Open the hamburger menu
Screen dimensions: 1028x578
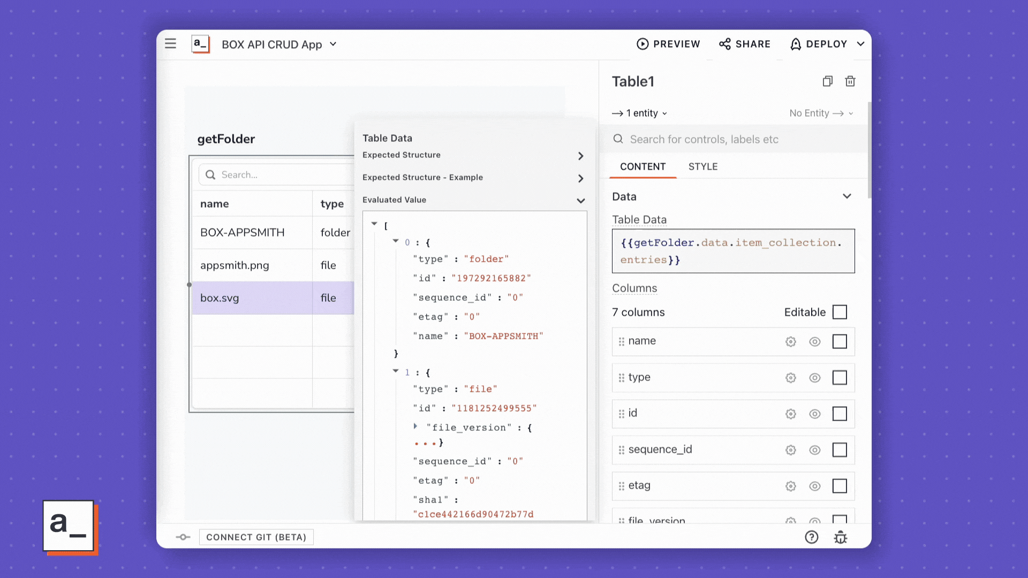tap(170, 44)
